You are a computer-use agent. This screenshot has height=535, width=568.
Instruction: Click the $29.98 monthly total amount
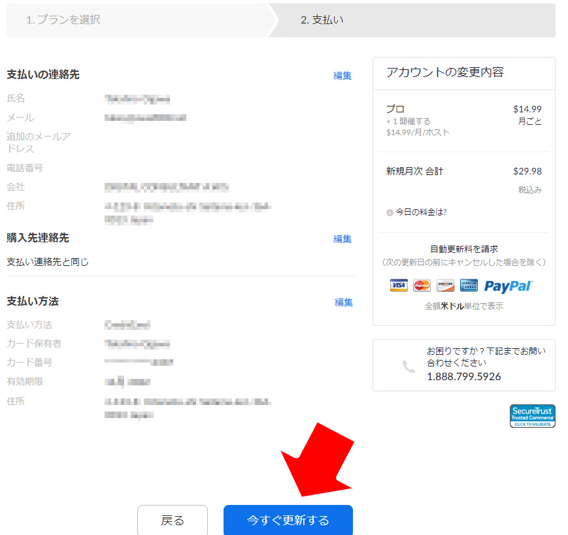pyautogui.click(x=527, y=171)
